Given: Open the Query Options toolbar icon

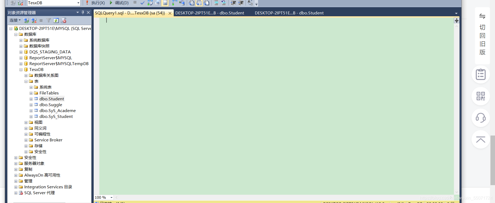Looking at the screenshot, I should tap(157, 3).
